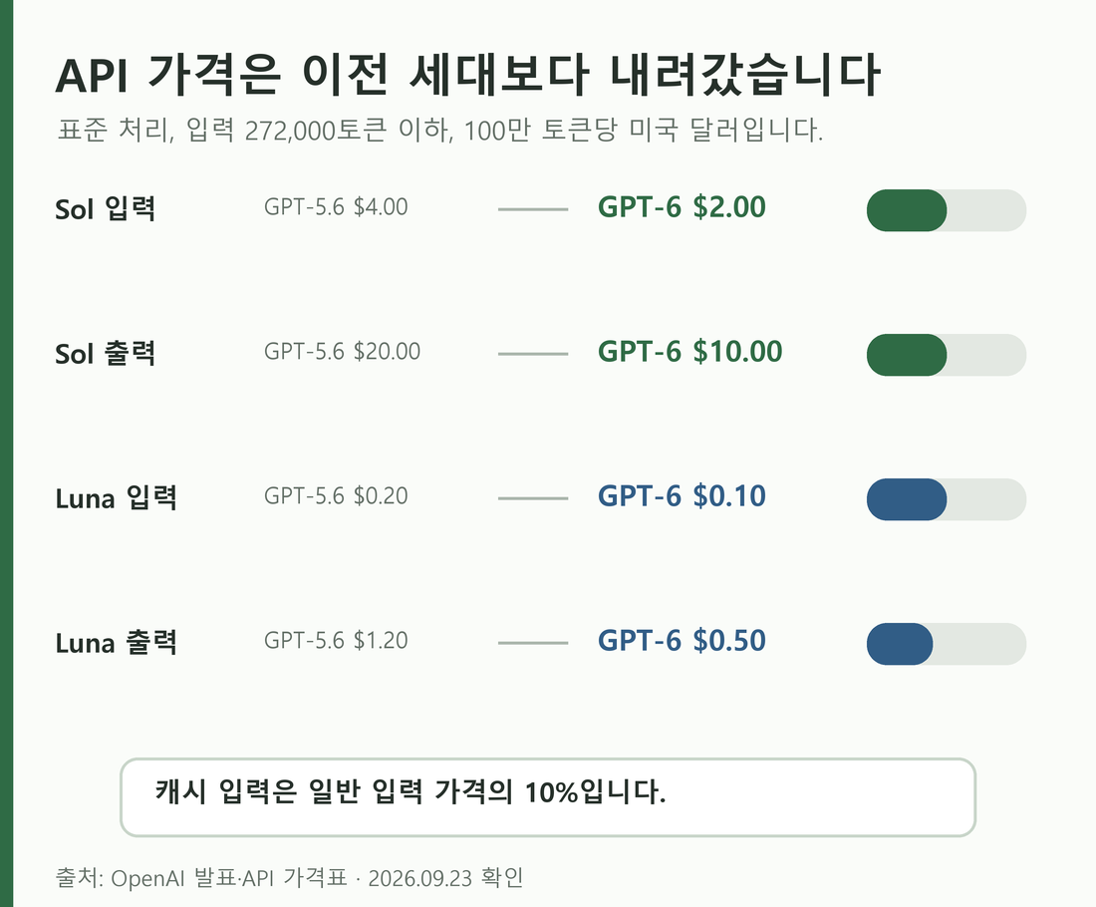Click the Luna 입력 row label
This screenshot has width=1096, height=907.
point(116,498)
